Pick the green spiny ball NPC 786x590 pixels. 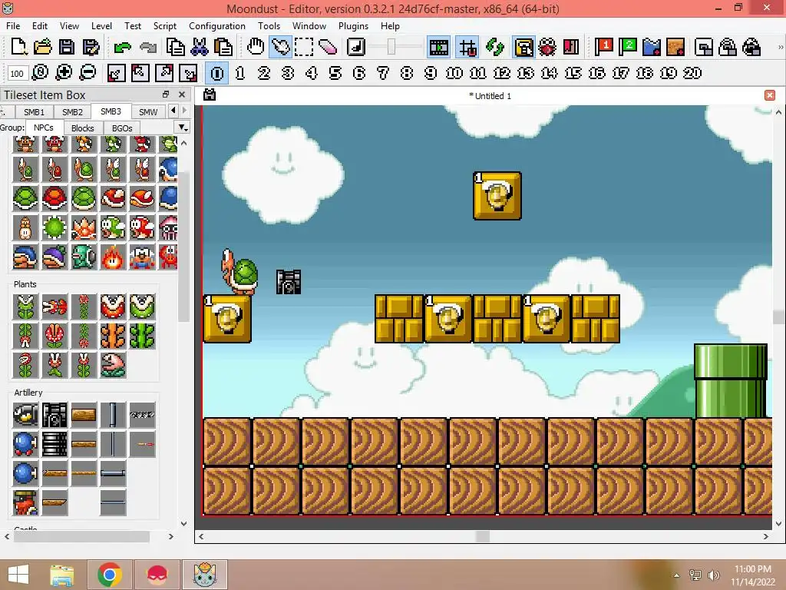pyautogui.click(x=54, y=227)
